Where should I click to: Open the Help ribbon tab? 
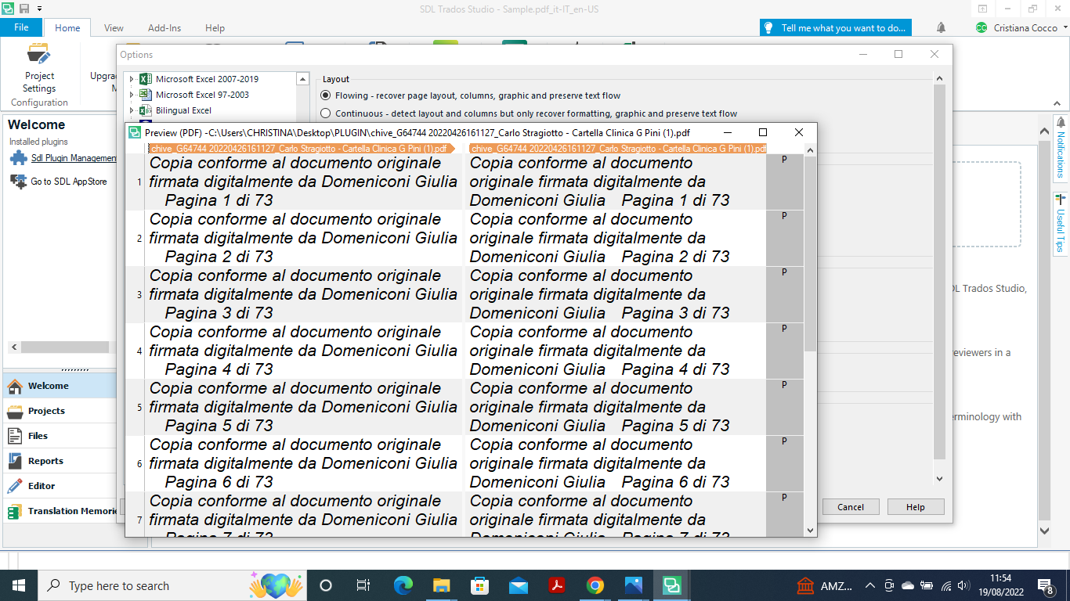[215, 28]
